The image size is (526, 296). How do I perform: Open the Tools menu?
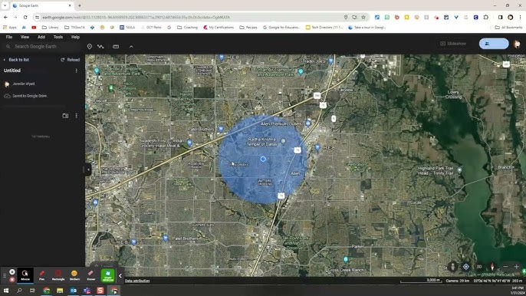(58, 37)
